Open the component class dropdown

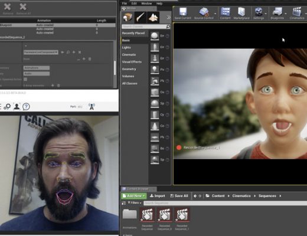pyautogui.click(x=41, y=53)
